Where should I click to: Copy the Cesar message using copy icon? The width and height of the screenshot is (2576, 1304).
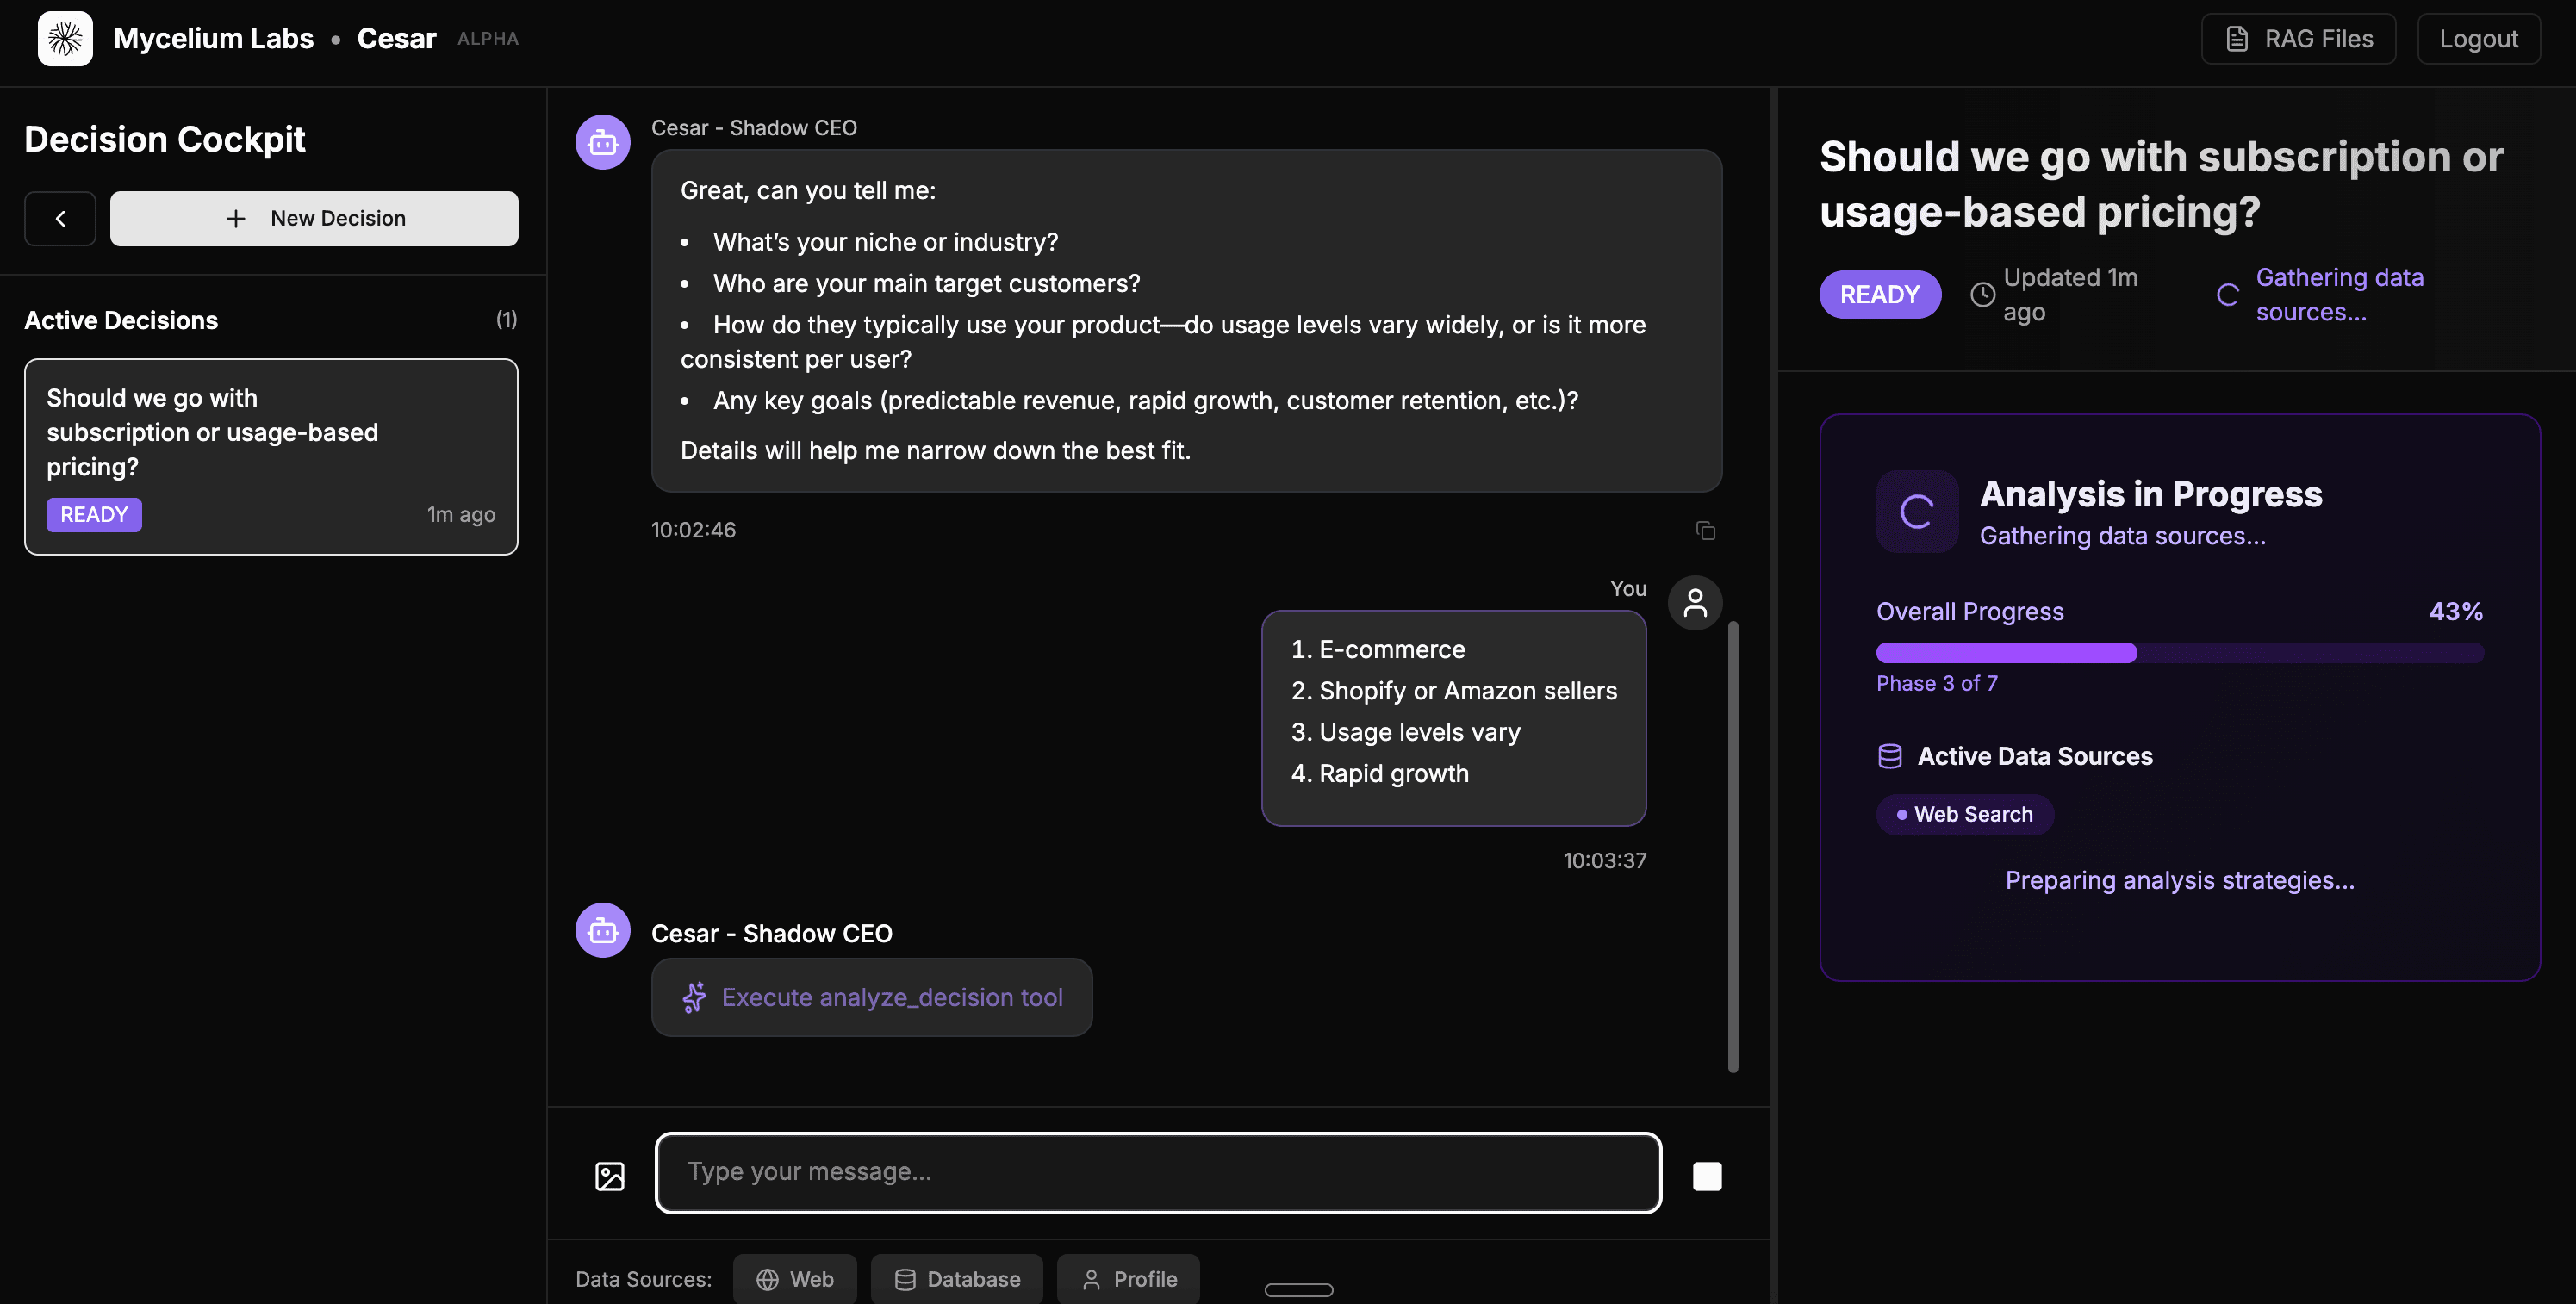pos(1705,530)
